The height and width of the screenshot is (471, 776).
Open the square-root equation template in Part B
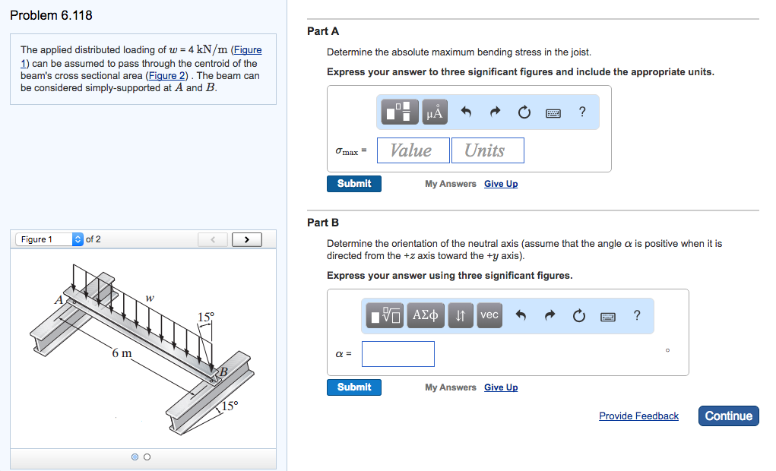click(384, 315)
